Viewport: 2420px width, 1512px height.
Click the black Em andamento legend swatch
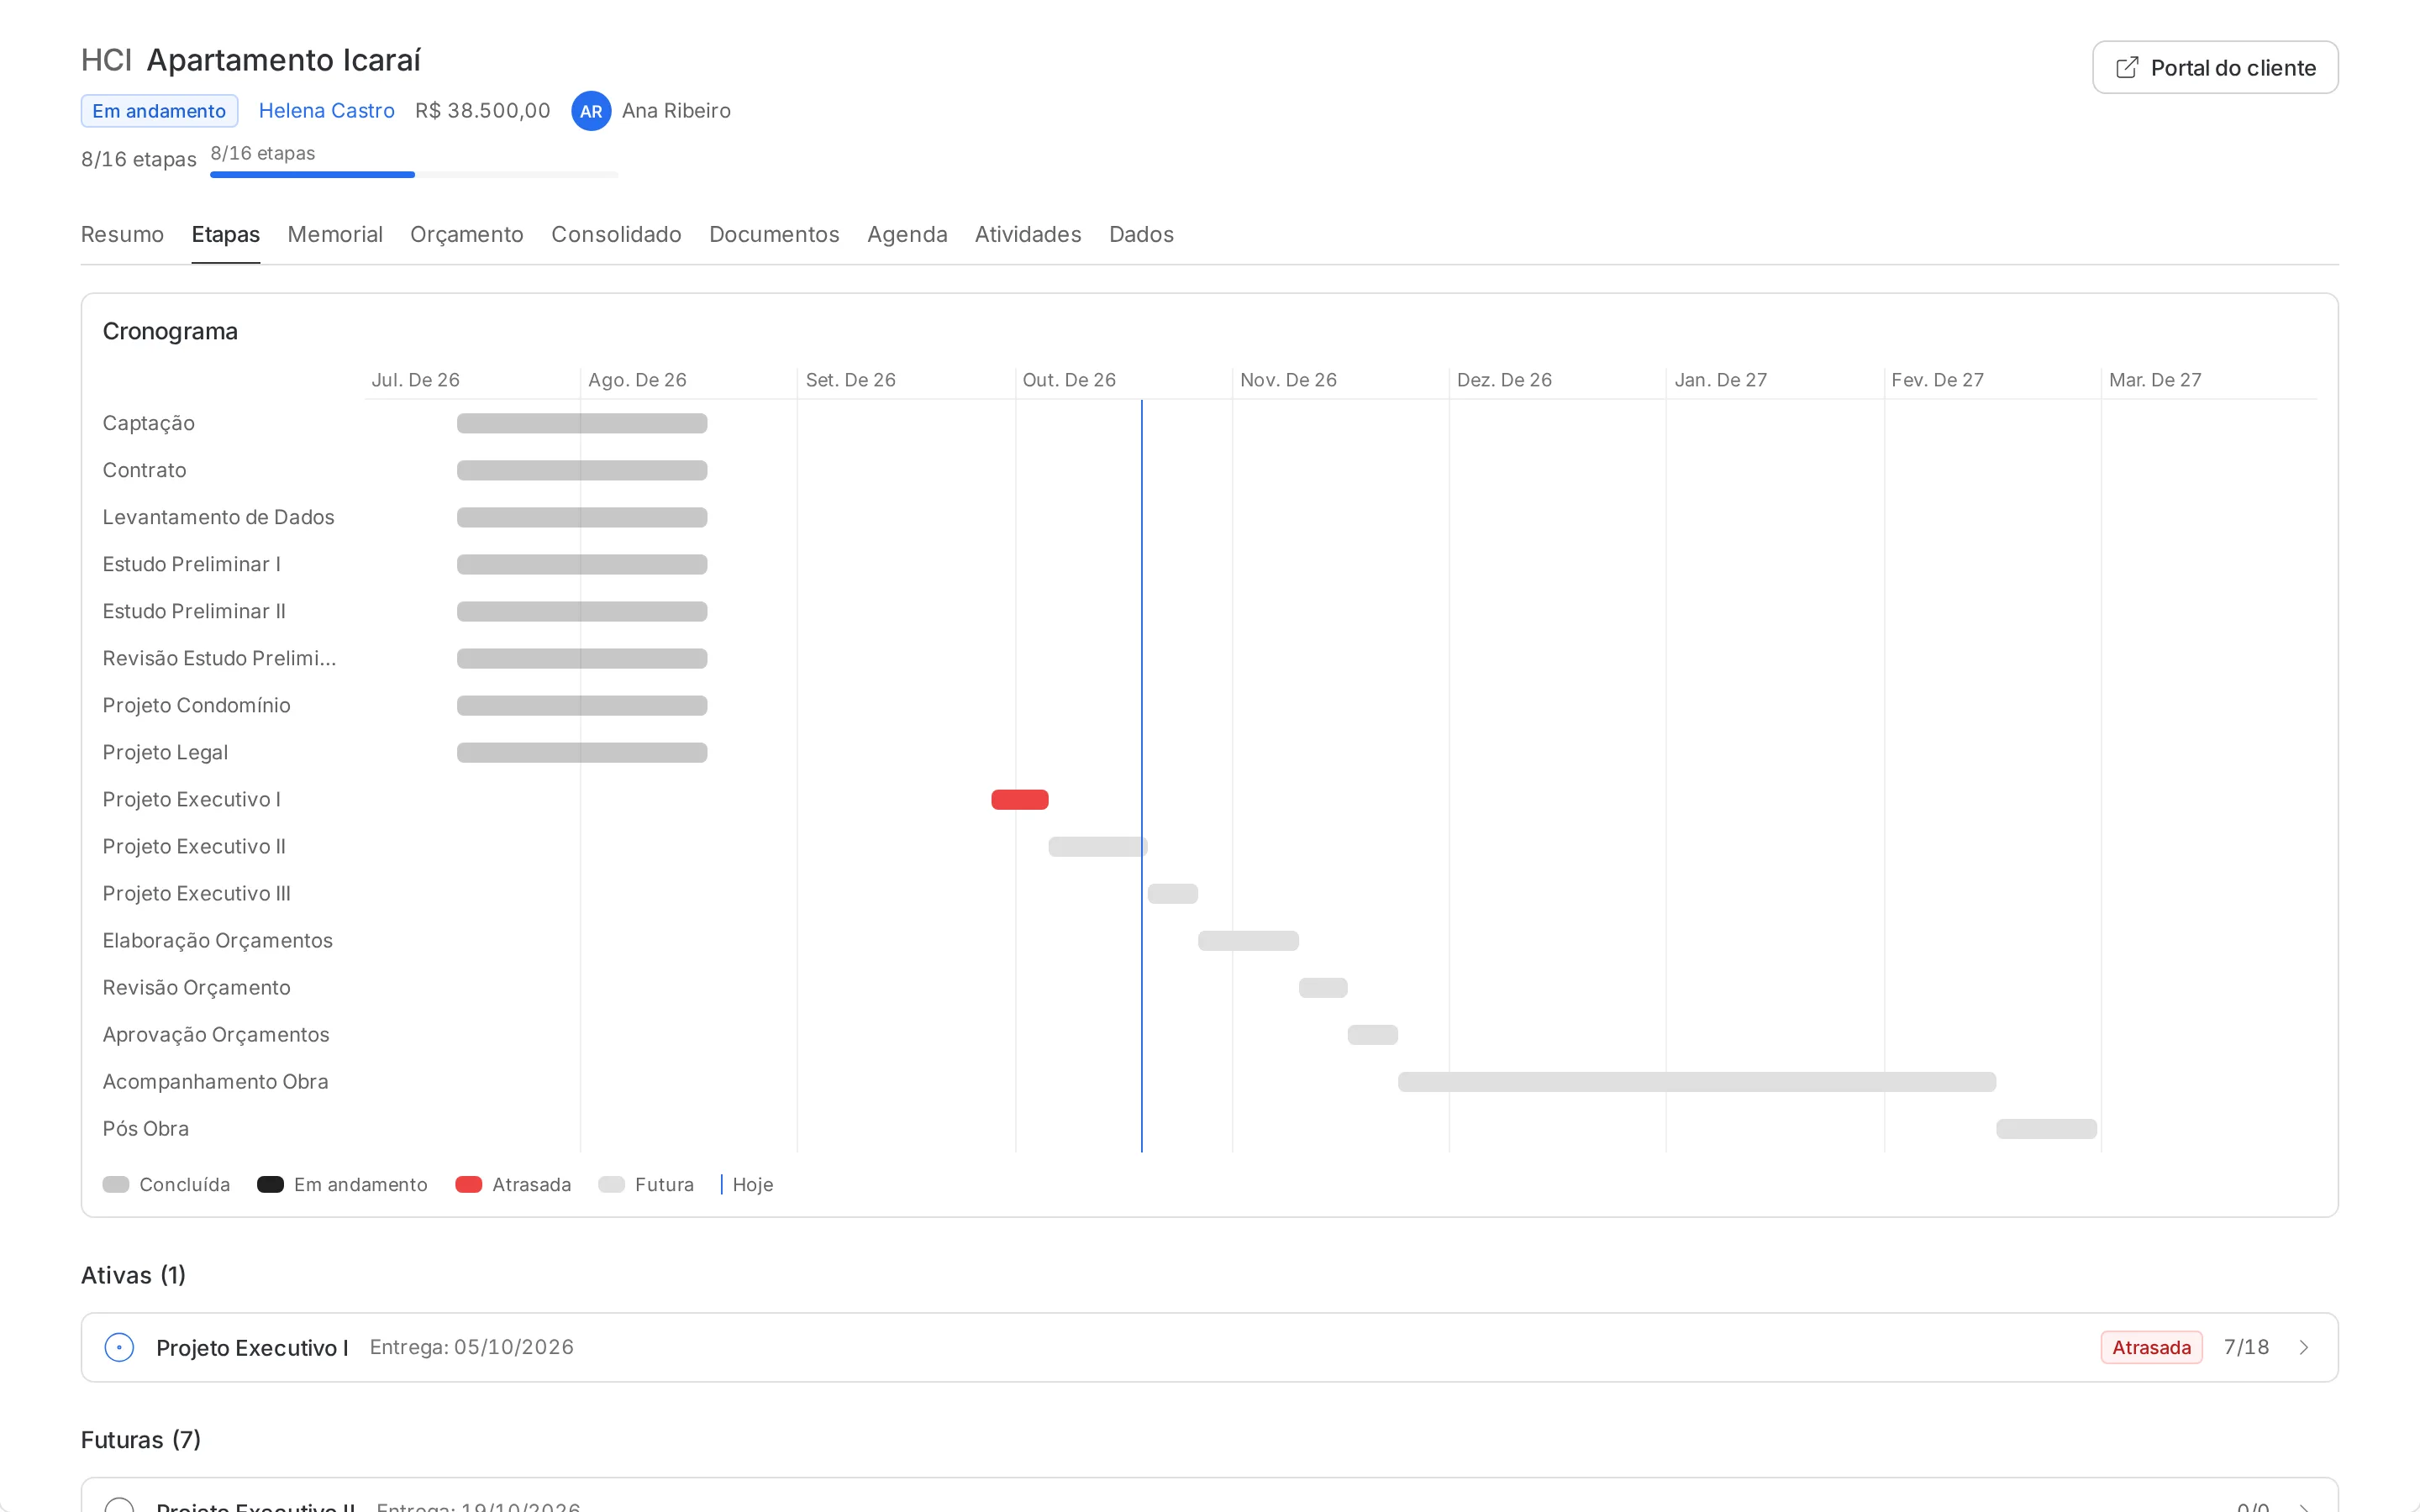coord(270,1184)
